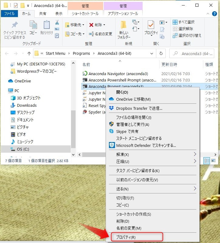This screenshot has width=220, height=243.
Task: Click Deselect (選択解除) in ribbon
Action: click(x=183, y=29)
